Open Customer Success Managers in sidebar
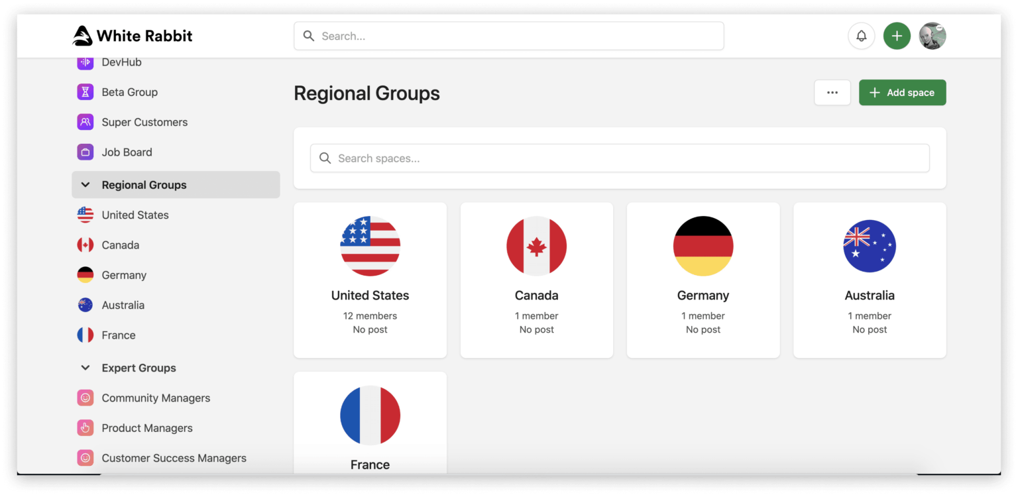This screenshot has width=1018, height=495. pyautogui.click(x=174, y=458)
